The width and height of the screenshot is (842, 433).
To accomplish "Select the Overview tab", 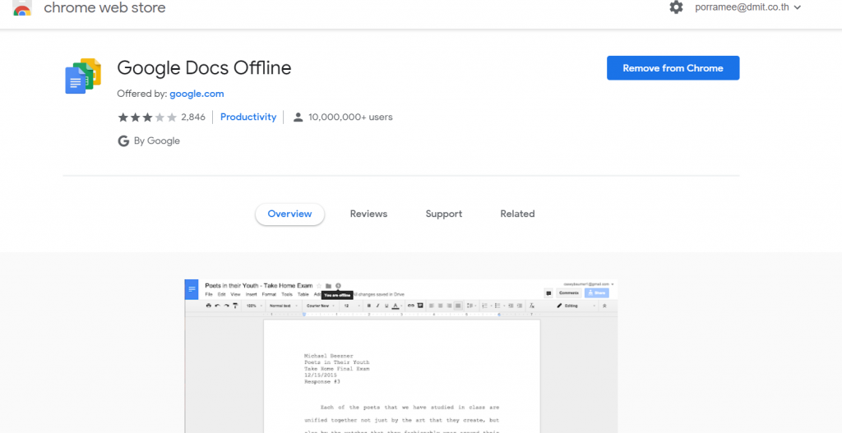I will (290, 214).
